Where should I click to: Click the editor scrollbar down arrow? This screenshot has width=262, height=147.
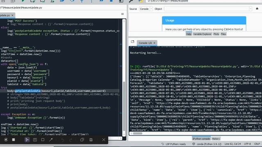coord(124,134)
